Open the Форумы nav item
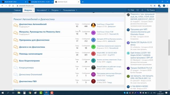The height and width of the screenshot is (95, 170). click(28, 10)
